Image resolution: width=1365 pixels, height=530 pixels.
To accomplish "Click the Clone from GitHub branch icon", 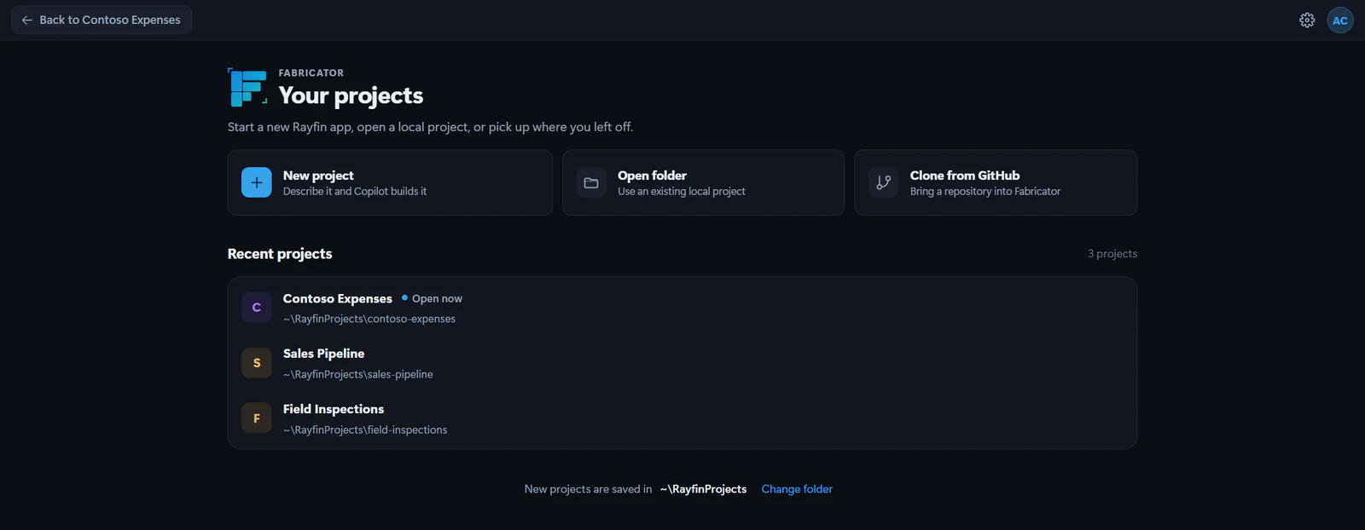I will [884, 182].
